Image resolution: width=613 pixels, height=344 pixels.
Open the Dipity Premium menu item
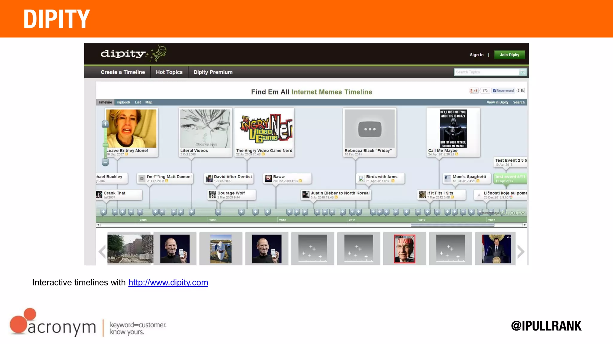(x=213, y=72)
